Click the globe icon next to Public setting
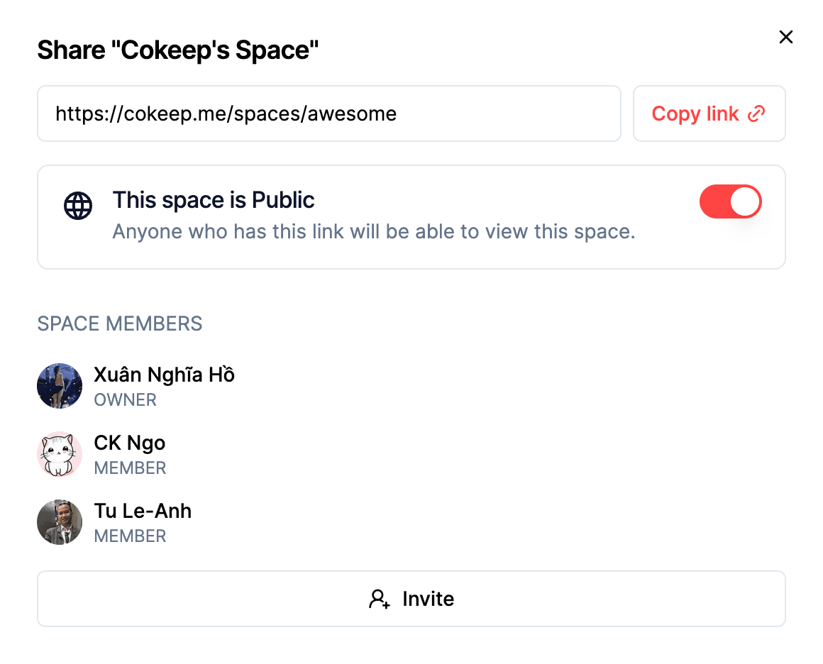The height and width of the screenshot is (664, 823). [x=77, y=206]
